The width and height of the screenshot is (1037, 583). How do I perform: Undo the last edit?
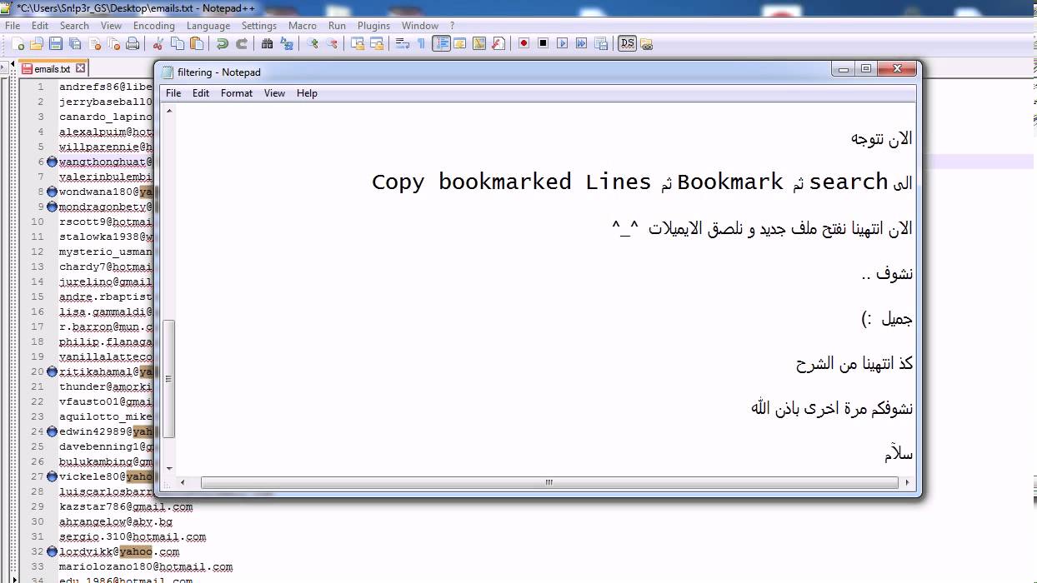[x=222, y=43]
